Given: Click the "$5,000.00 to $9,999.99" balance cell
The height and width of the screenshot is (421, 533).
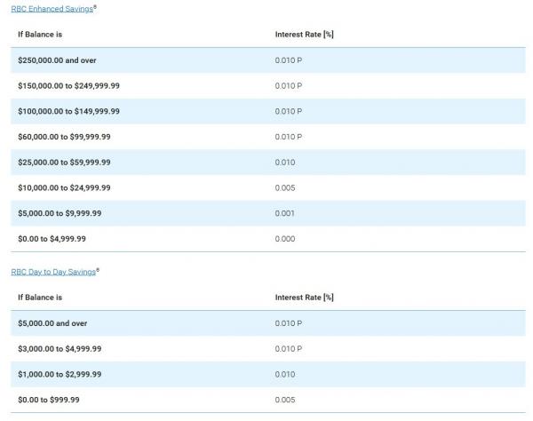Looking at the screenshot, I should point(60,213).
